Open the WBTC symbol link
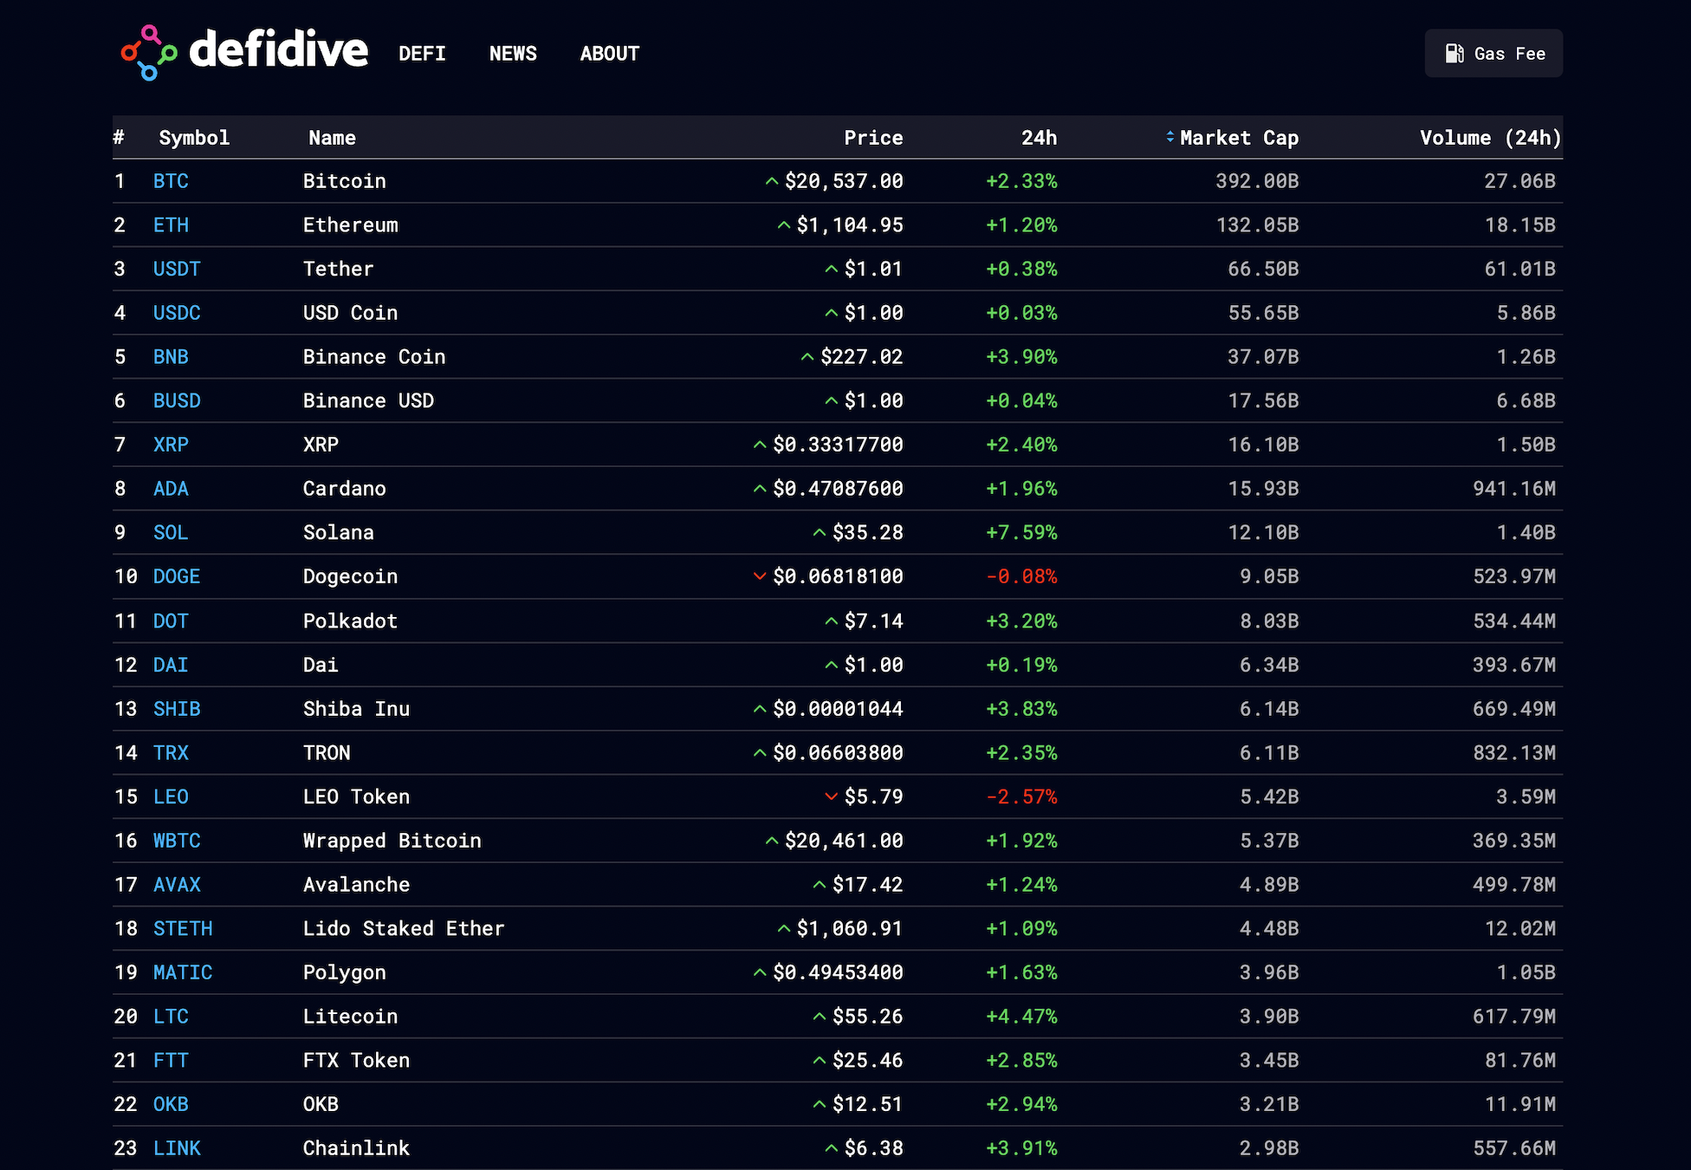 click(177, 841)
